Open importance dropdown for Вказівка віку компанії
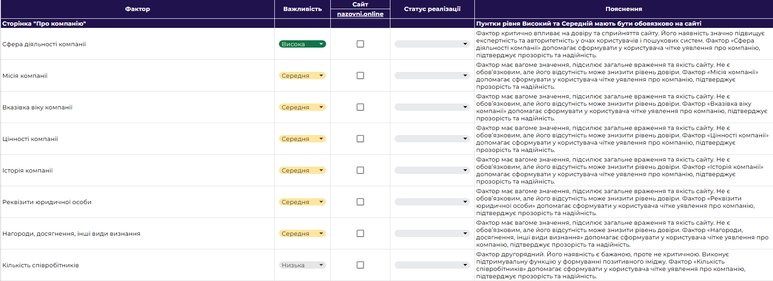The height and width of the screenshot is (281, 773). point(302,107)
